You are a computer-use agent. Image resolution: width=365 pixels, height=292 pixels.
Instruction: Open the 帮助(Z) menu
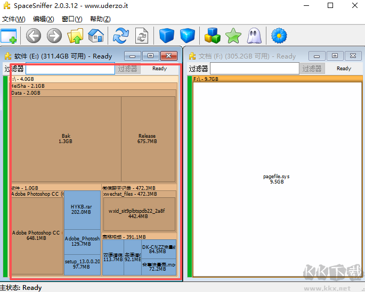[x=100, y=19]
